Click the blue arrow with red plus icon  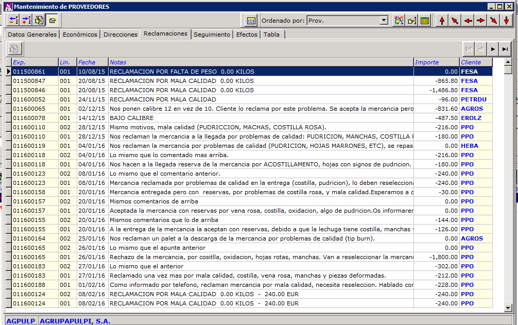point(26,21)
